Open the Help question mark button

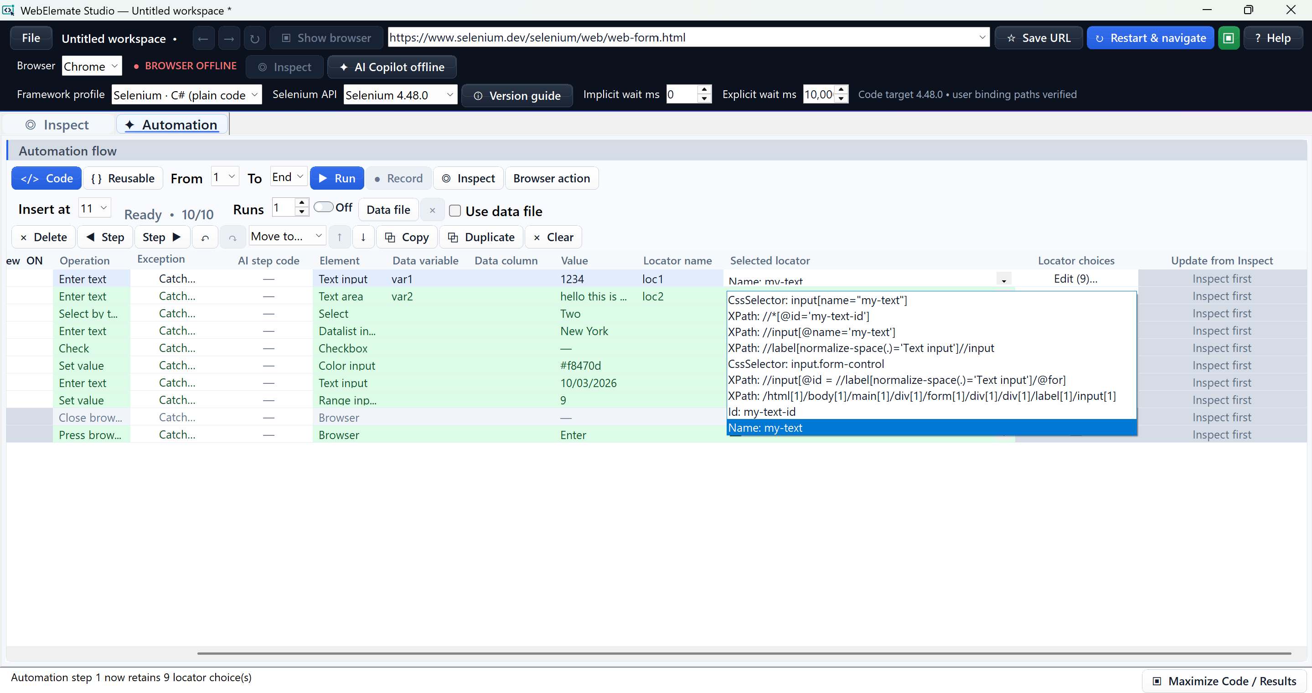tap(1273, 38)
